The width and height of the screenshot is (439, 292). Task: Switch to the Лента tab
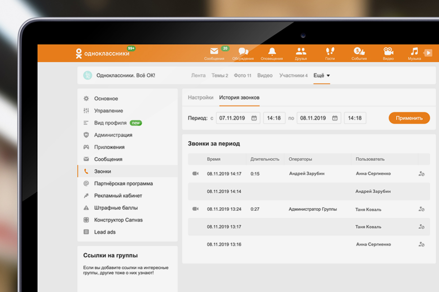tap(198, 75)
